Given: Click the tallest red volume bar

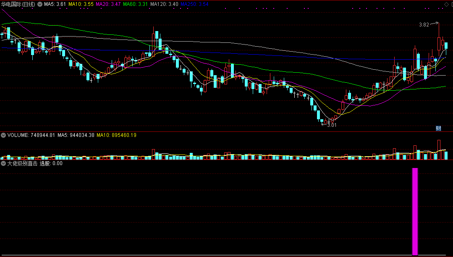Looking at the screenshot, I should 439,150.
